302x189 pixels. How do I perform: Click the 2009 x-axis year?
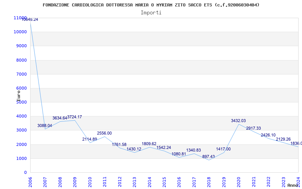click(75, 181)
